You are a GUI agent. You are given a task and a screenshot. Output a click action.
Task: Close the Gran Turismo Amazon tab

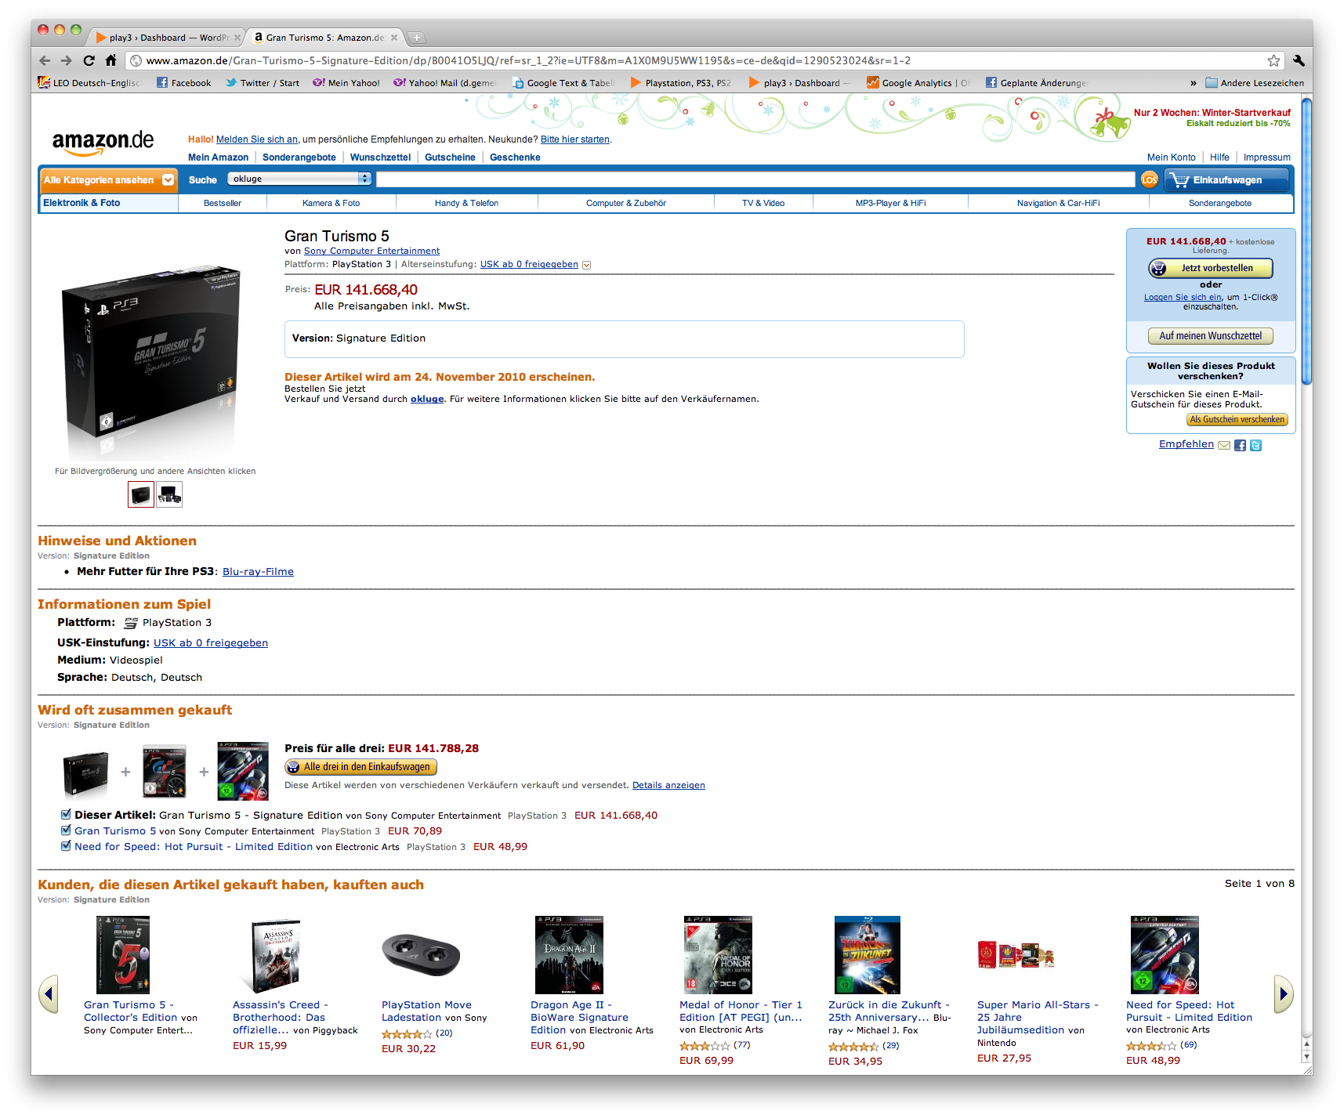[x=394, y=38]
